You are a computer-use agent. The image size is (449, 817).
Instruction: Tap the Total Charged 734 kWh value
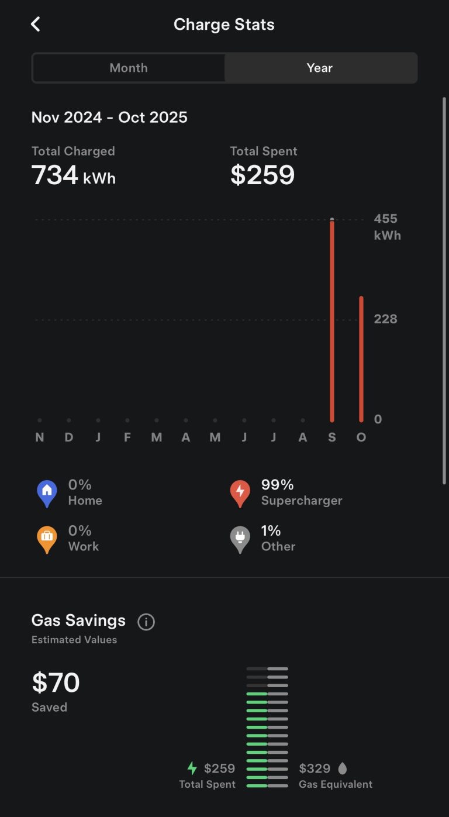point(74,175)
